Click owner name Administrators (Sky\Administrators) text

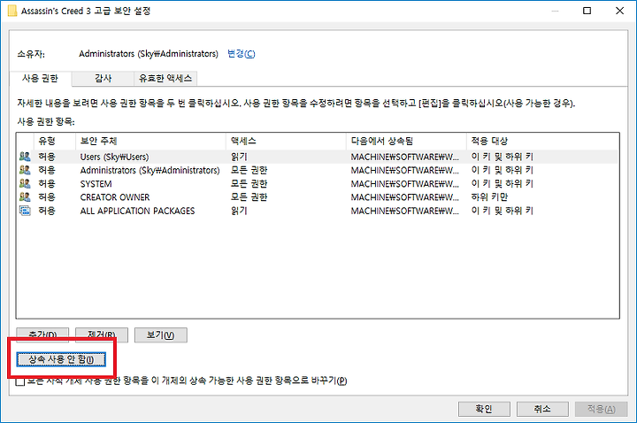tap(149, 54)
